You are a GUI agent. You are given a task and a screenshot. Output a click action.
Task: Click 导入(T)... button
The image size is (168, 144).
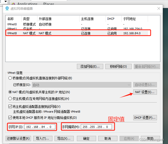[43, 138]
